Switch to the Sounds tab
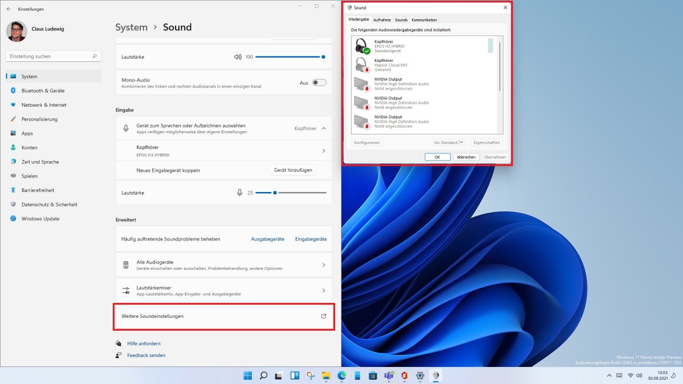 coord(401,20)
